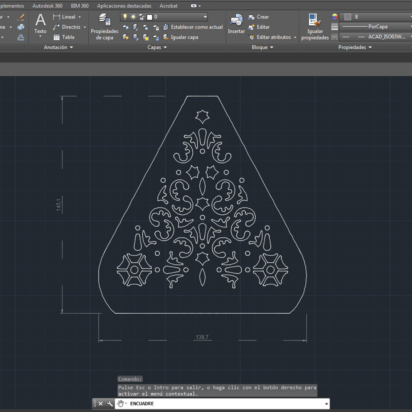Viewport: 412px width, 412px height.
Task: Expand the Anotación panel
Action: 58,47
